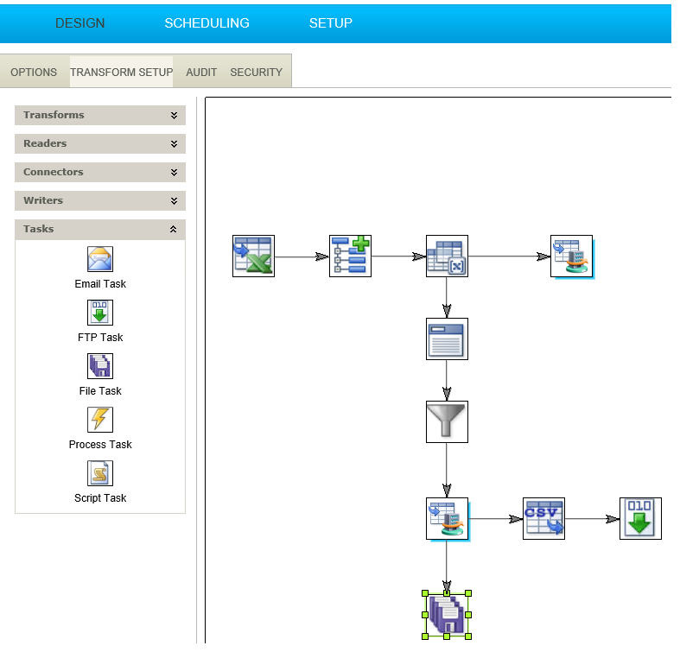Collapse the Tasks panel section
Image resolution: width=680 pixels, height=652 pixels.
(x=174, y=230)
